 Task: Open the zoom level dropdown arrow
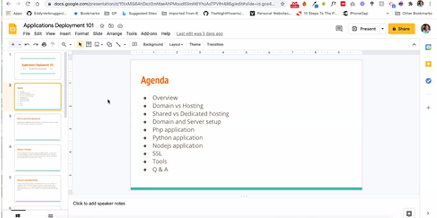coord(70,44)
